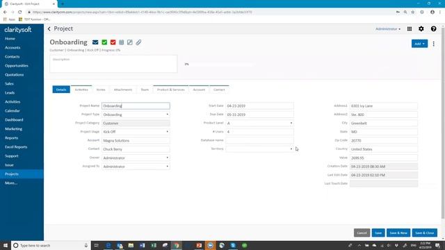Image resolution: width=445 pixels, height=250 pixels.
Task: Open the help question mark icon
Action: (x=433, y=28)
